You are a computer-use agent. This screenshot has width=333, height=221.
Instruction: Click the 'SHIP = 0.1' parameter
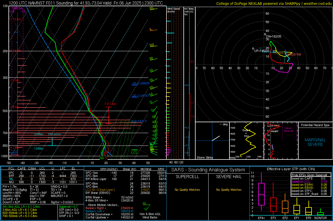[x=66, y=216]
